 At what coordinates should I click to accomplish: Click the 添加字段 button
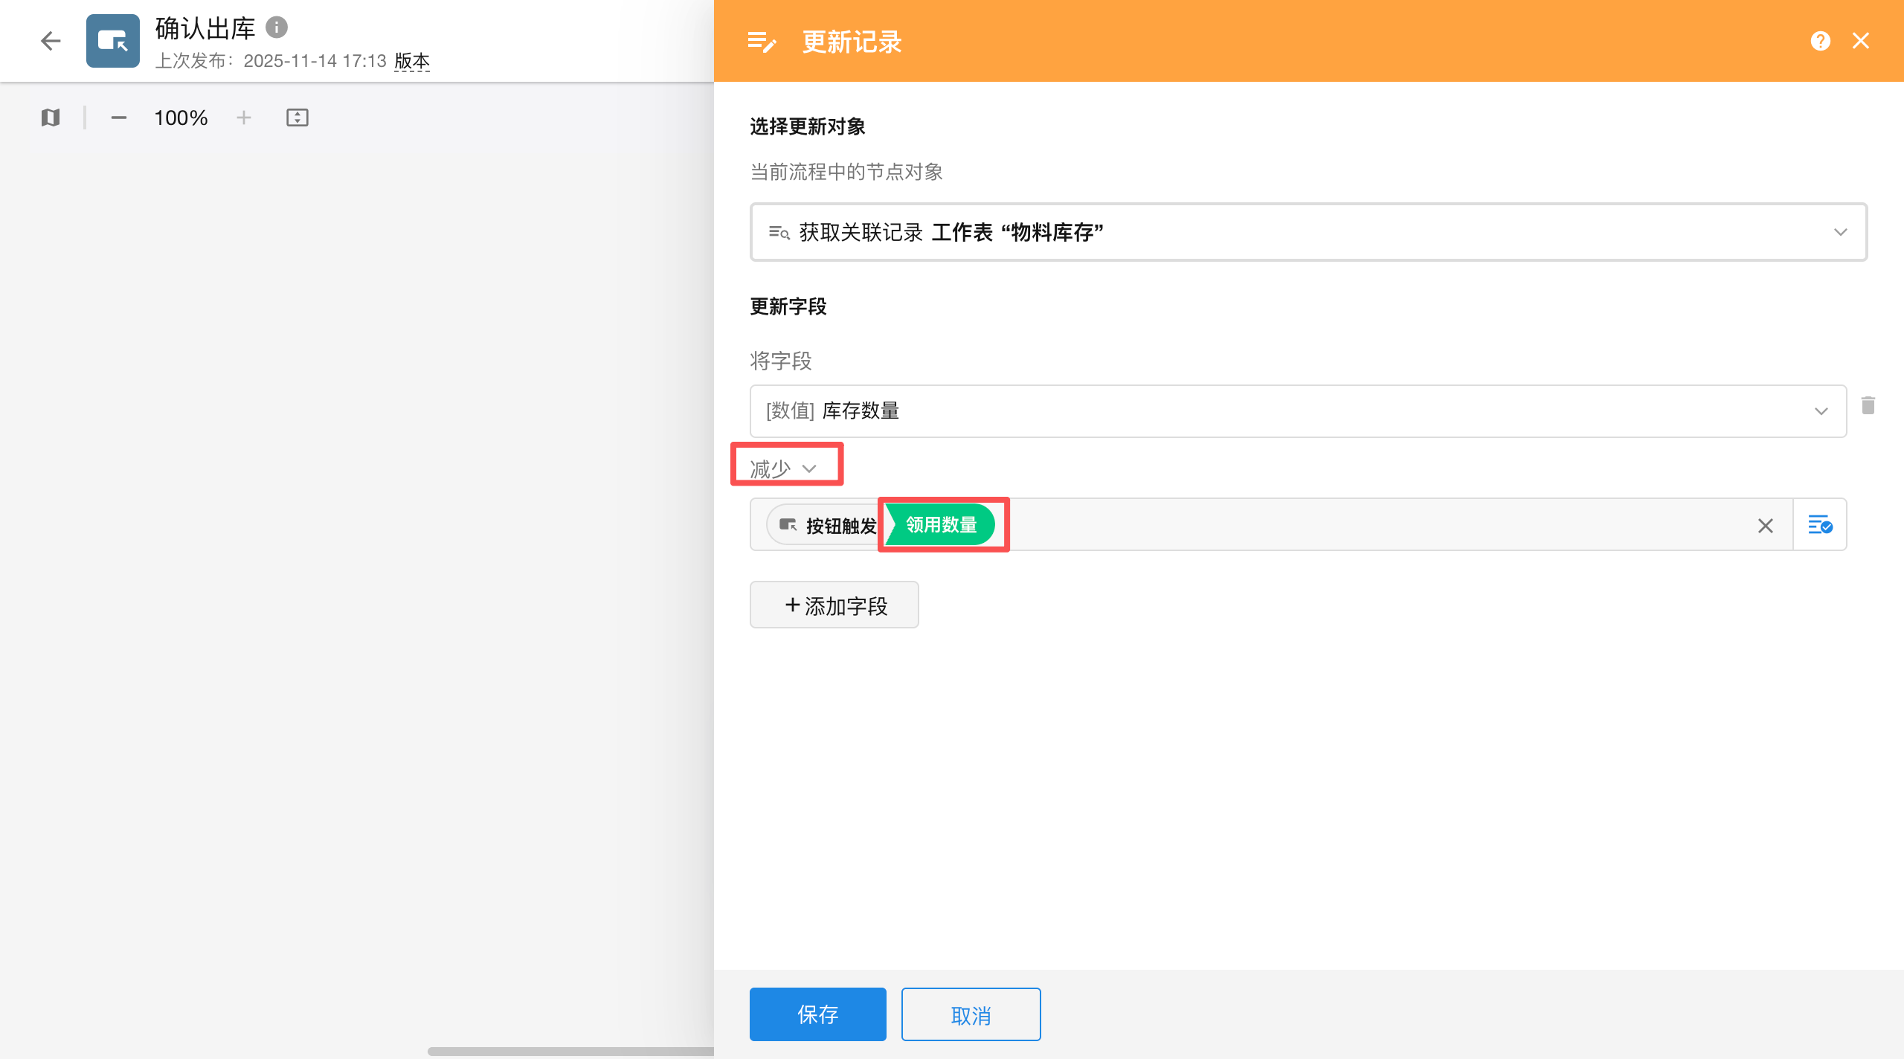coord(834,605)
